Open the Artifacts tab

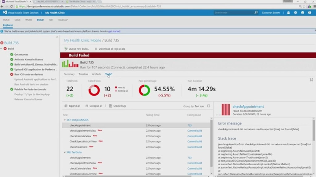point(96,74)
